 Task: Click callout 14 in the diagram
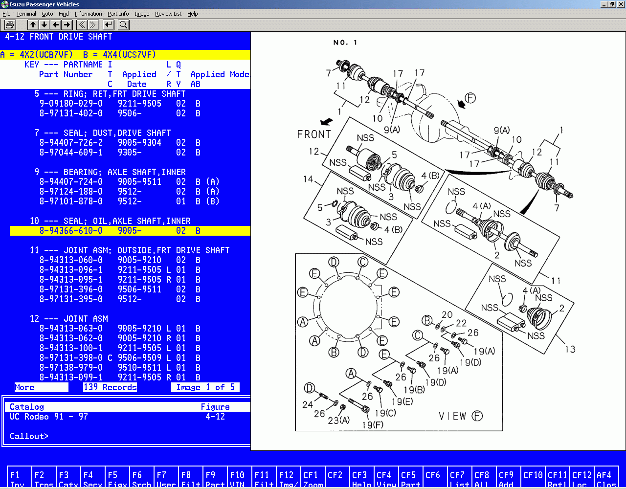tap(308, 179)
